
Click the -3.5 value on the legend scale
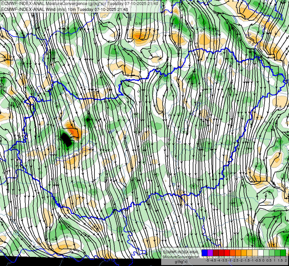[x=224, y=260]
